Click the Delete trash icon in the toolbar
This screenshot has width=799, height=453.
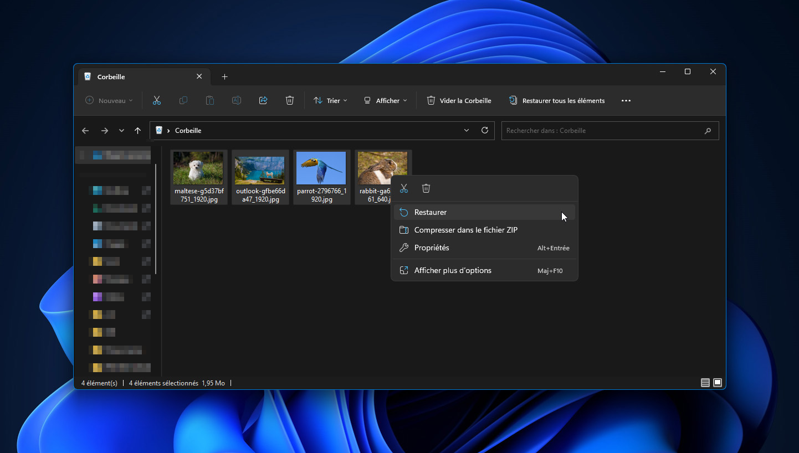pyautogui.click(x=290, y=100)
